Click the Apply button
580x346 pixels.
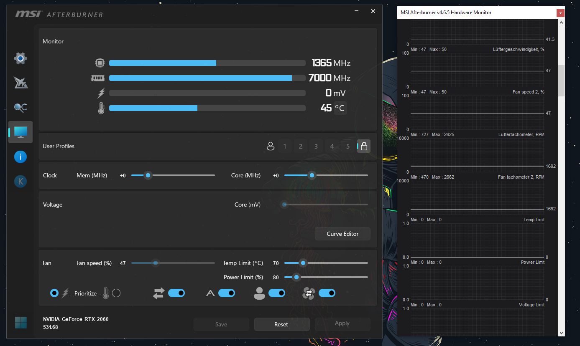(342, 323)
